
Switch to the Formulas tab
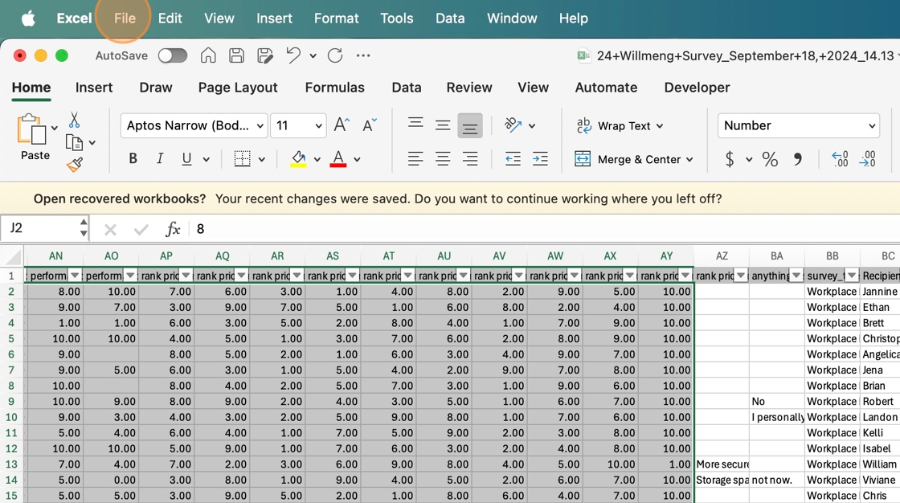pos(334,88)
